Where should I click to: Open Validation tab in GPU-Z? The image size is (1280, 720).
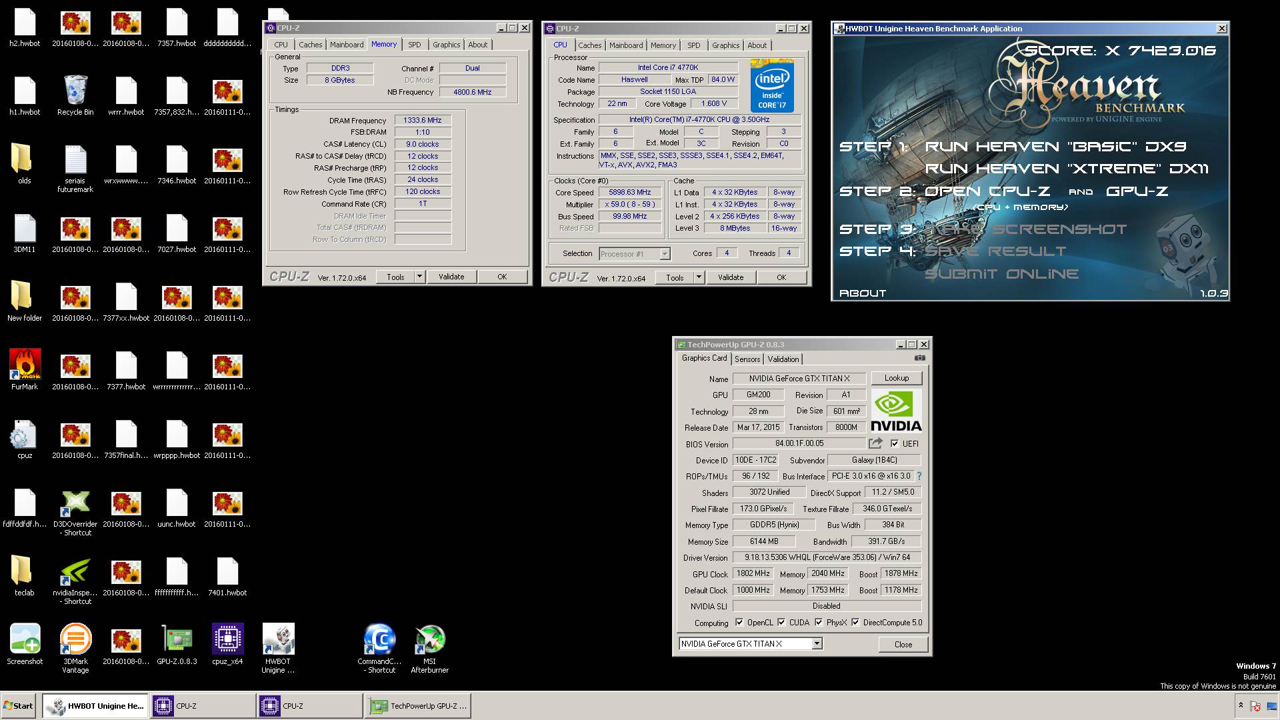(783, 359)
